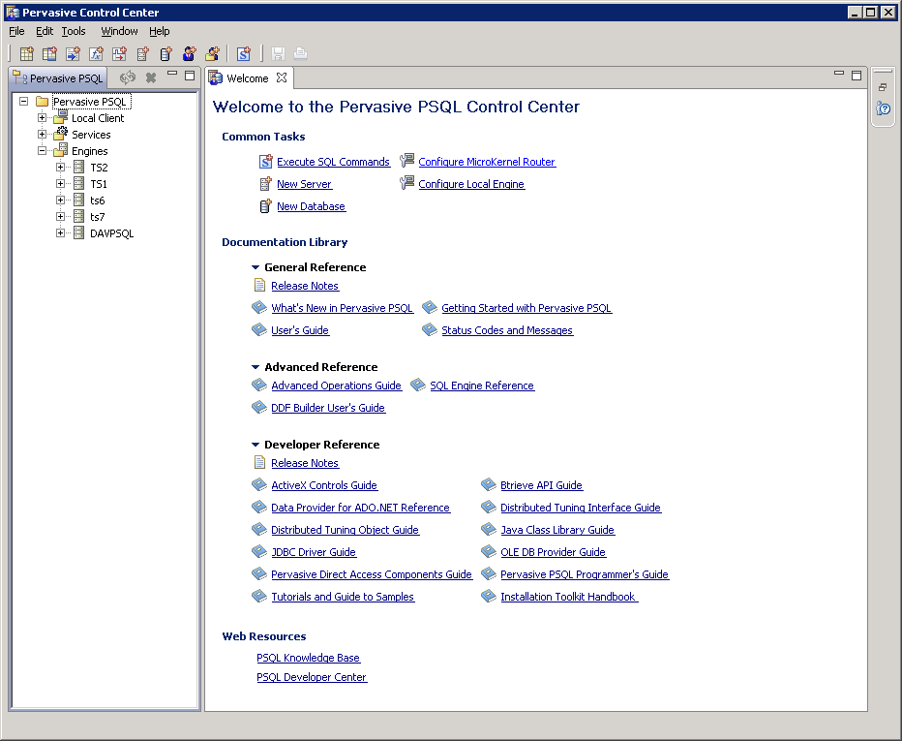902x741 pixels.
Task: Select the DAVPSQL engine label in tree
Action: (111, 233)
